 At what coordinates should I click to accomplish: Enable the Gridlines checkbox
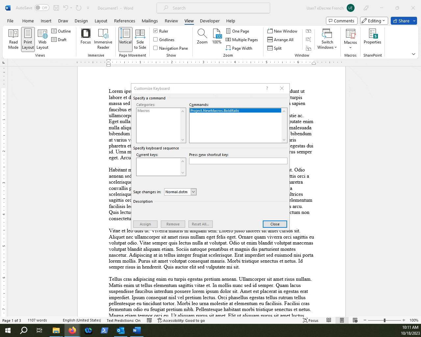(156, 39)
